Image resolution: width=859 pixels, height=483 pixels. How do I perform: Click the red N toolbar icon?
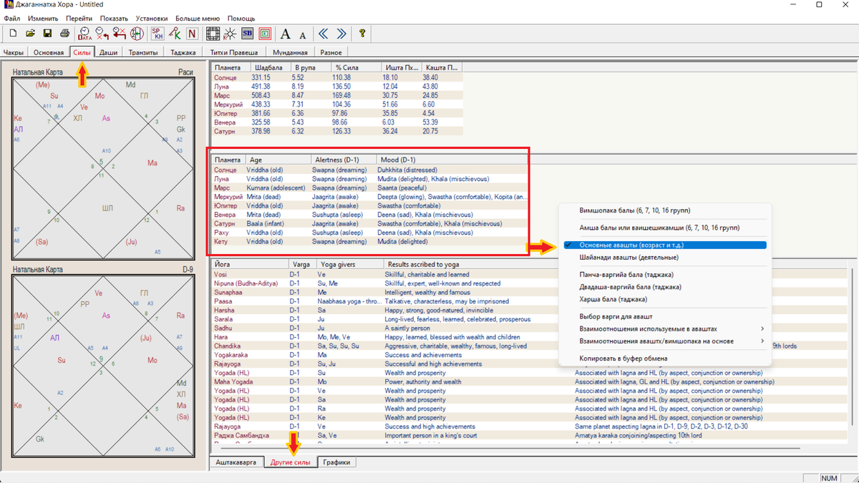[x=192, y=33]
